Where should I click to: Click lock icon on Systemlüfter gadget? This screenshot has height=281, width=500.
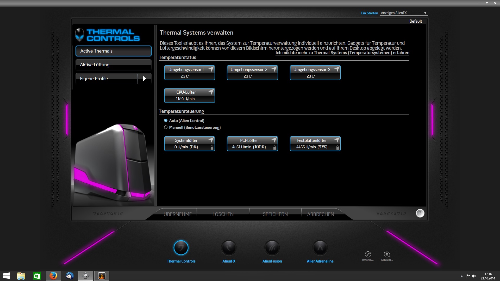212,148
